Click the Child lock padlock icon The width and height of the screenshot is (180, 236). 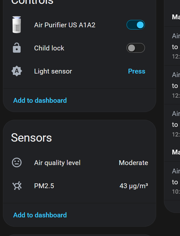pyautogui.click(x=17, y=48)
